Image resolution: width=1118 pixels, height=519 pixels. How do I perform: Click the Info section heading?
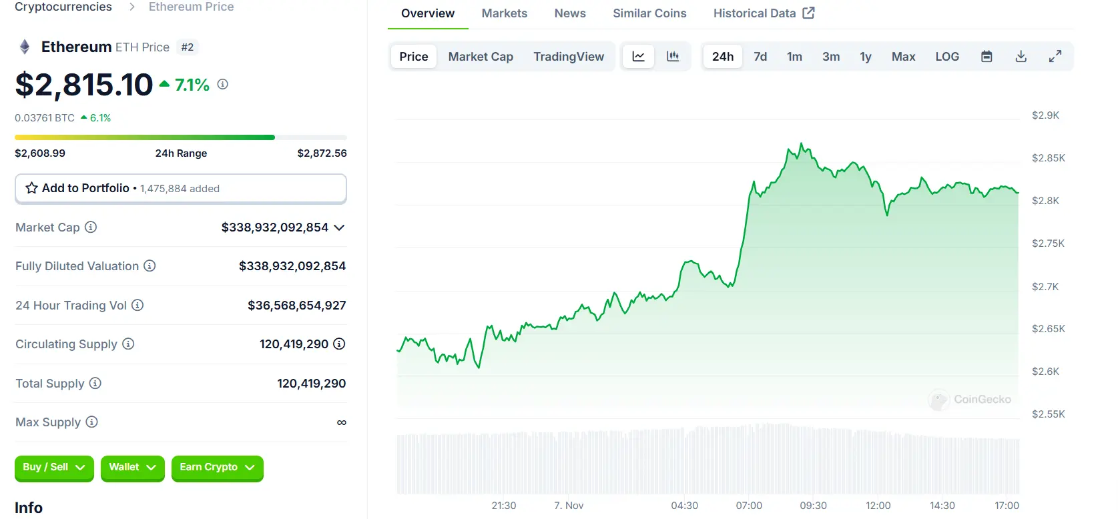tap(29, 508)
